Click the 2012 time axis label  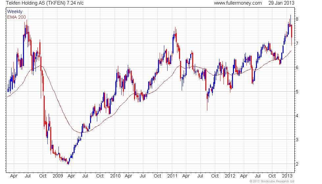[x=230, y=176]
